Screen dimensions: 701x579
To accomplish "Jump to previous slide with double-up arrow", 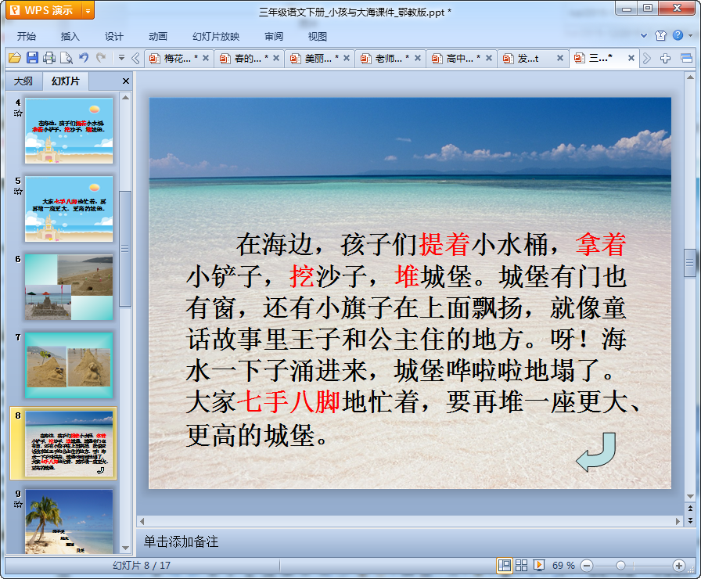I will pos(690,509).
